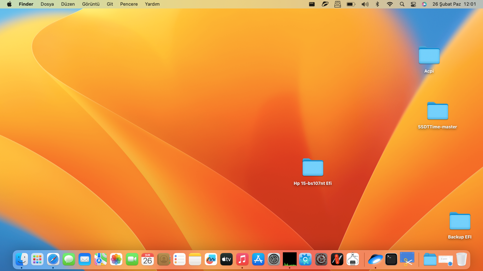Open the App Store dock icon
Screen dimensions: 483x271
[x=258, y=260]
